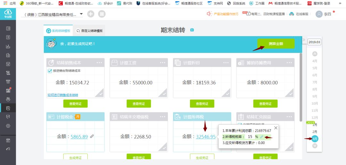Select the 系统结转模板 tab
Viewport: 346px width, 165px height.
tap(58, 31)
